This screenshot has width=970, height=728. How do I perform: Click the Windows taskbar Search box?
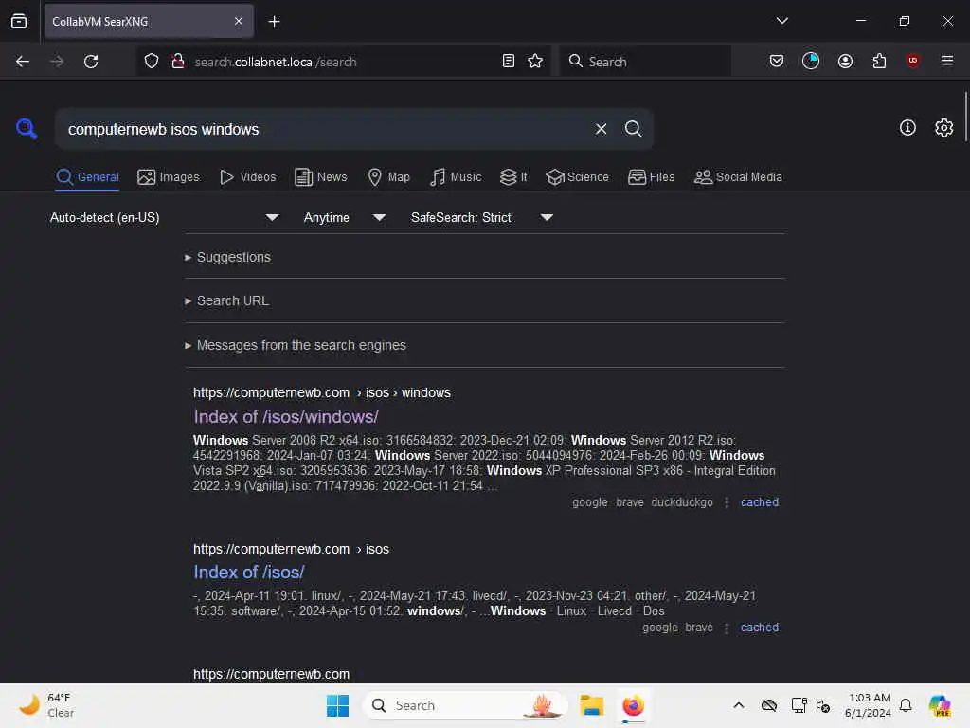tap(465, 705)
